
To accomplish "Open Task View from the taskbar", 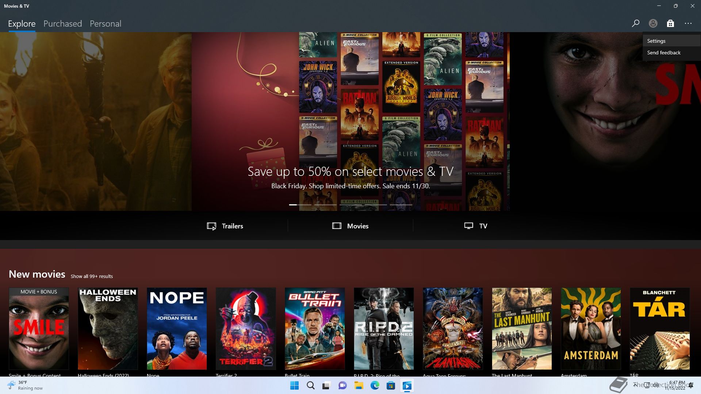I will [x=326, y=386].
